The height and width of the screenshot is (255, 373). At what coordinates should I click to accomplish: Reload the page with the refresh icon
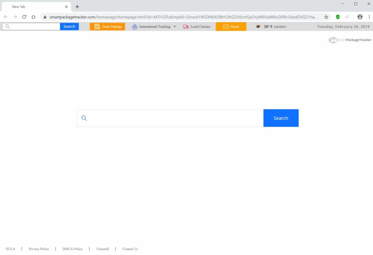pos(24,17)
